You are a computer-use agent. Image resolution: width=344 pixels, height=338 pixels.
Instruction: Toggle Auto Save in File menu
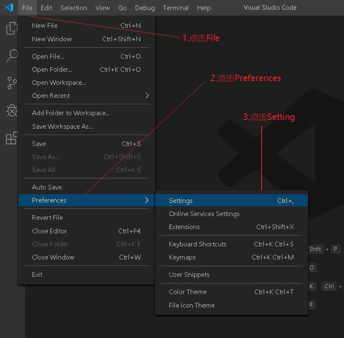47,187
